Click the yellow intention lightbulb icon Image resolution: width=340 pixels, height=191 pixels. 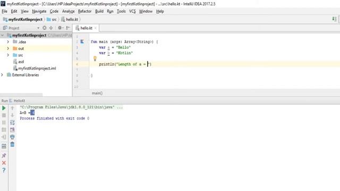[x=95, y=58]
